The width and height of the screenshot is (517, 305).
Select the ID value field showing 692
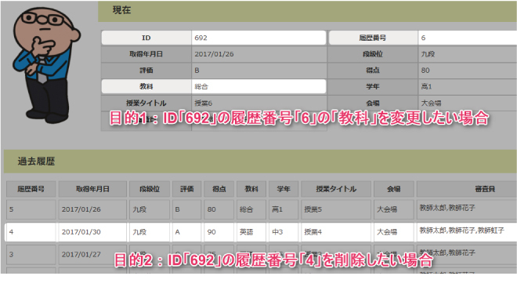coord(258,38)
